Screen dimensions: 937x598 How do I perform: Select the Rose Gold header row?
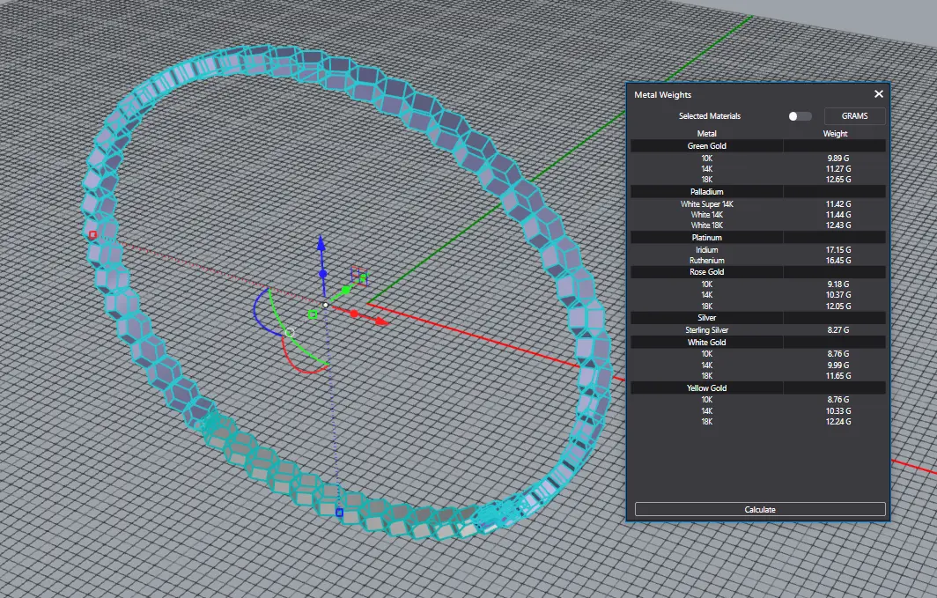757,272
